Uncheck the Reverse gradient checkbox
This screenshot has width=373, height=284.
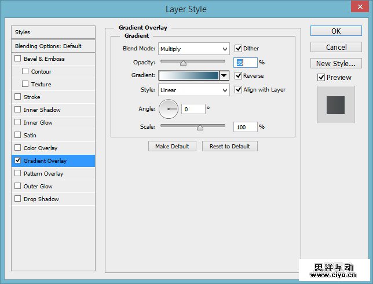(x=238, y=76)
